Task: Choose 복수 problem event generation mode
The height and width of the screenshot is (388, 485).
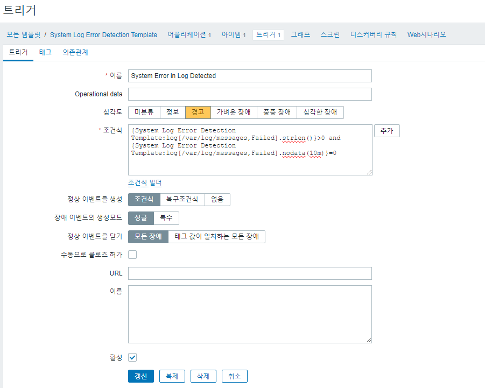Action: (x=166, y=218)
